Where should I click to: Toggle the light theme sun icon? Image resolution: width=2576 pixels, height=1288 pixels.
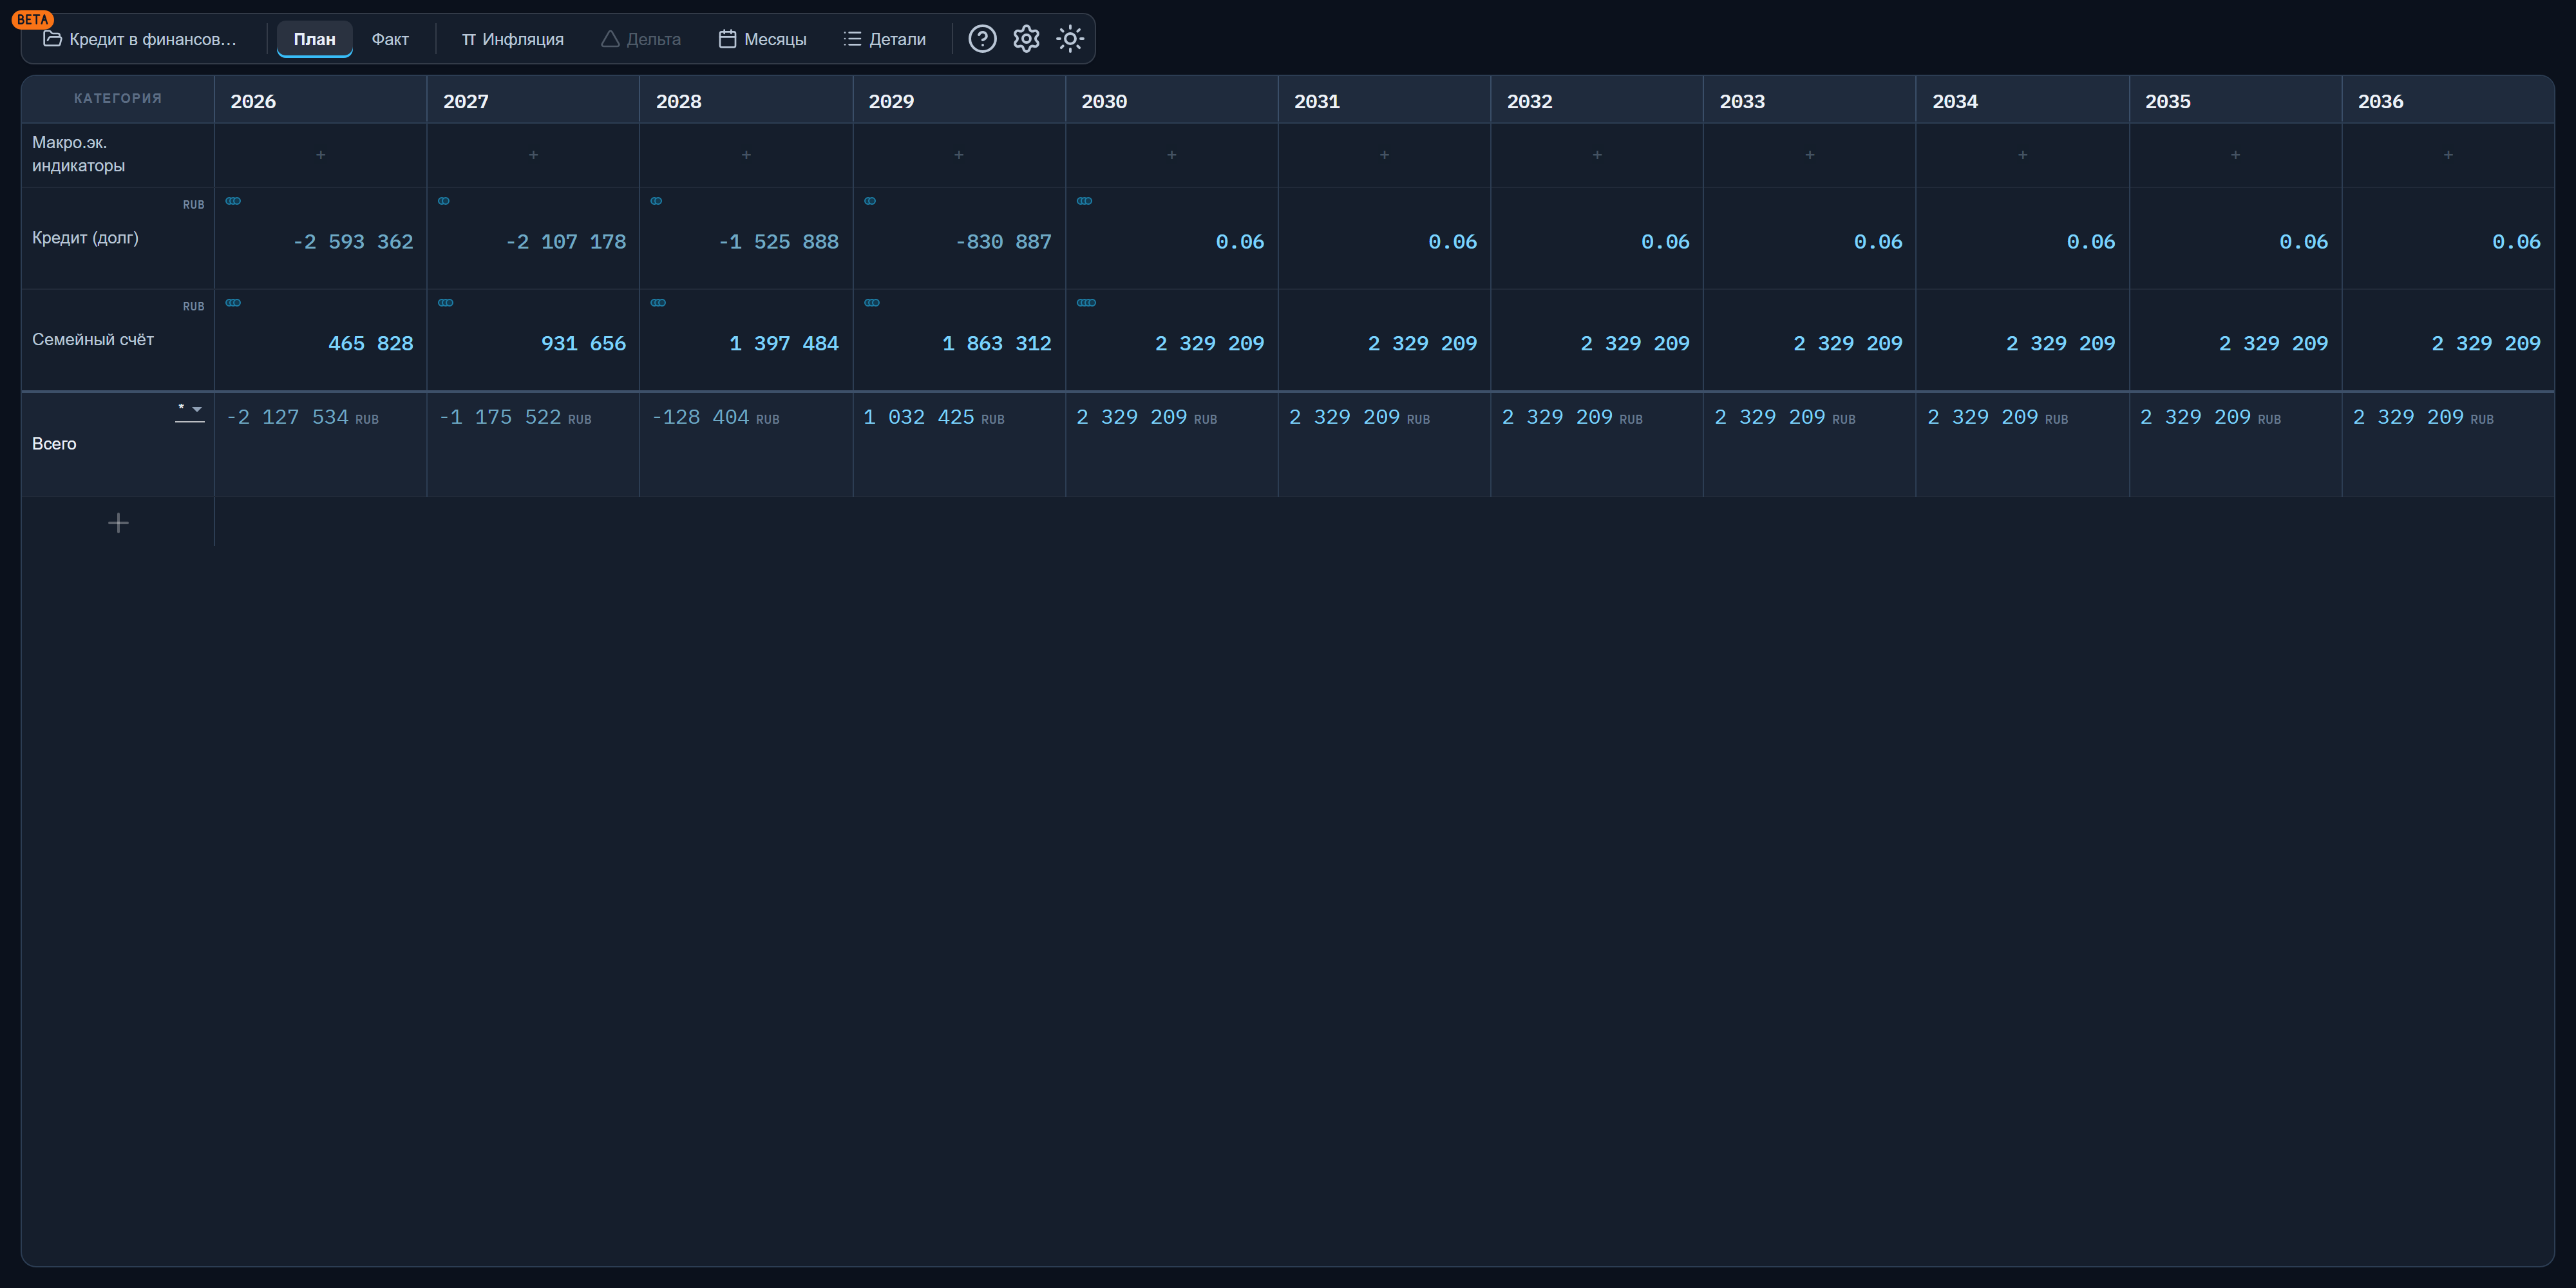click(x=1070, y=39)
